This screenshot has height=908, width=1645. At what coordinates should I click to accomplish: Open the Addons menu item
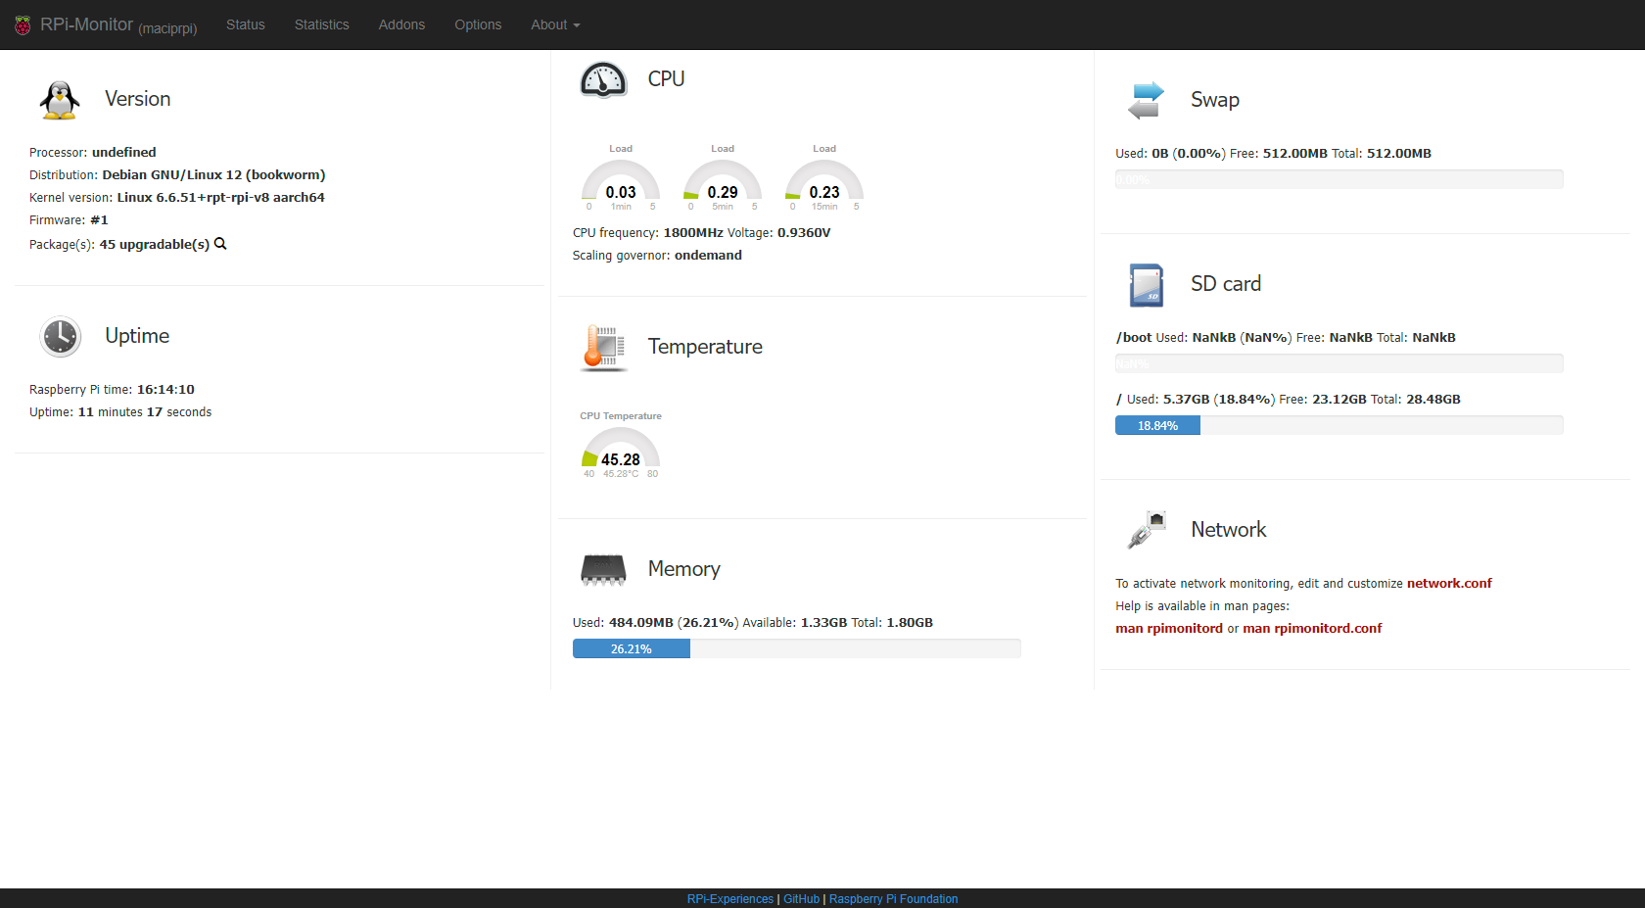pos(401,24)
